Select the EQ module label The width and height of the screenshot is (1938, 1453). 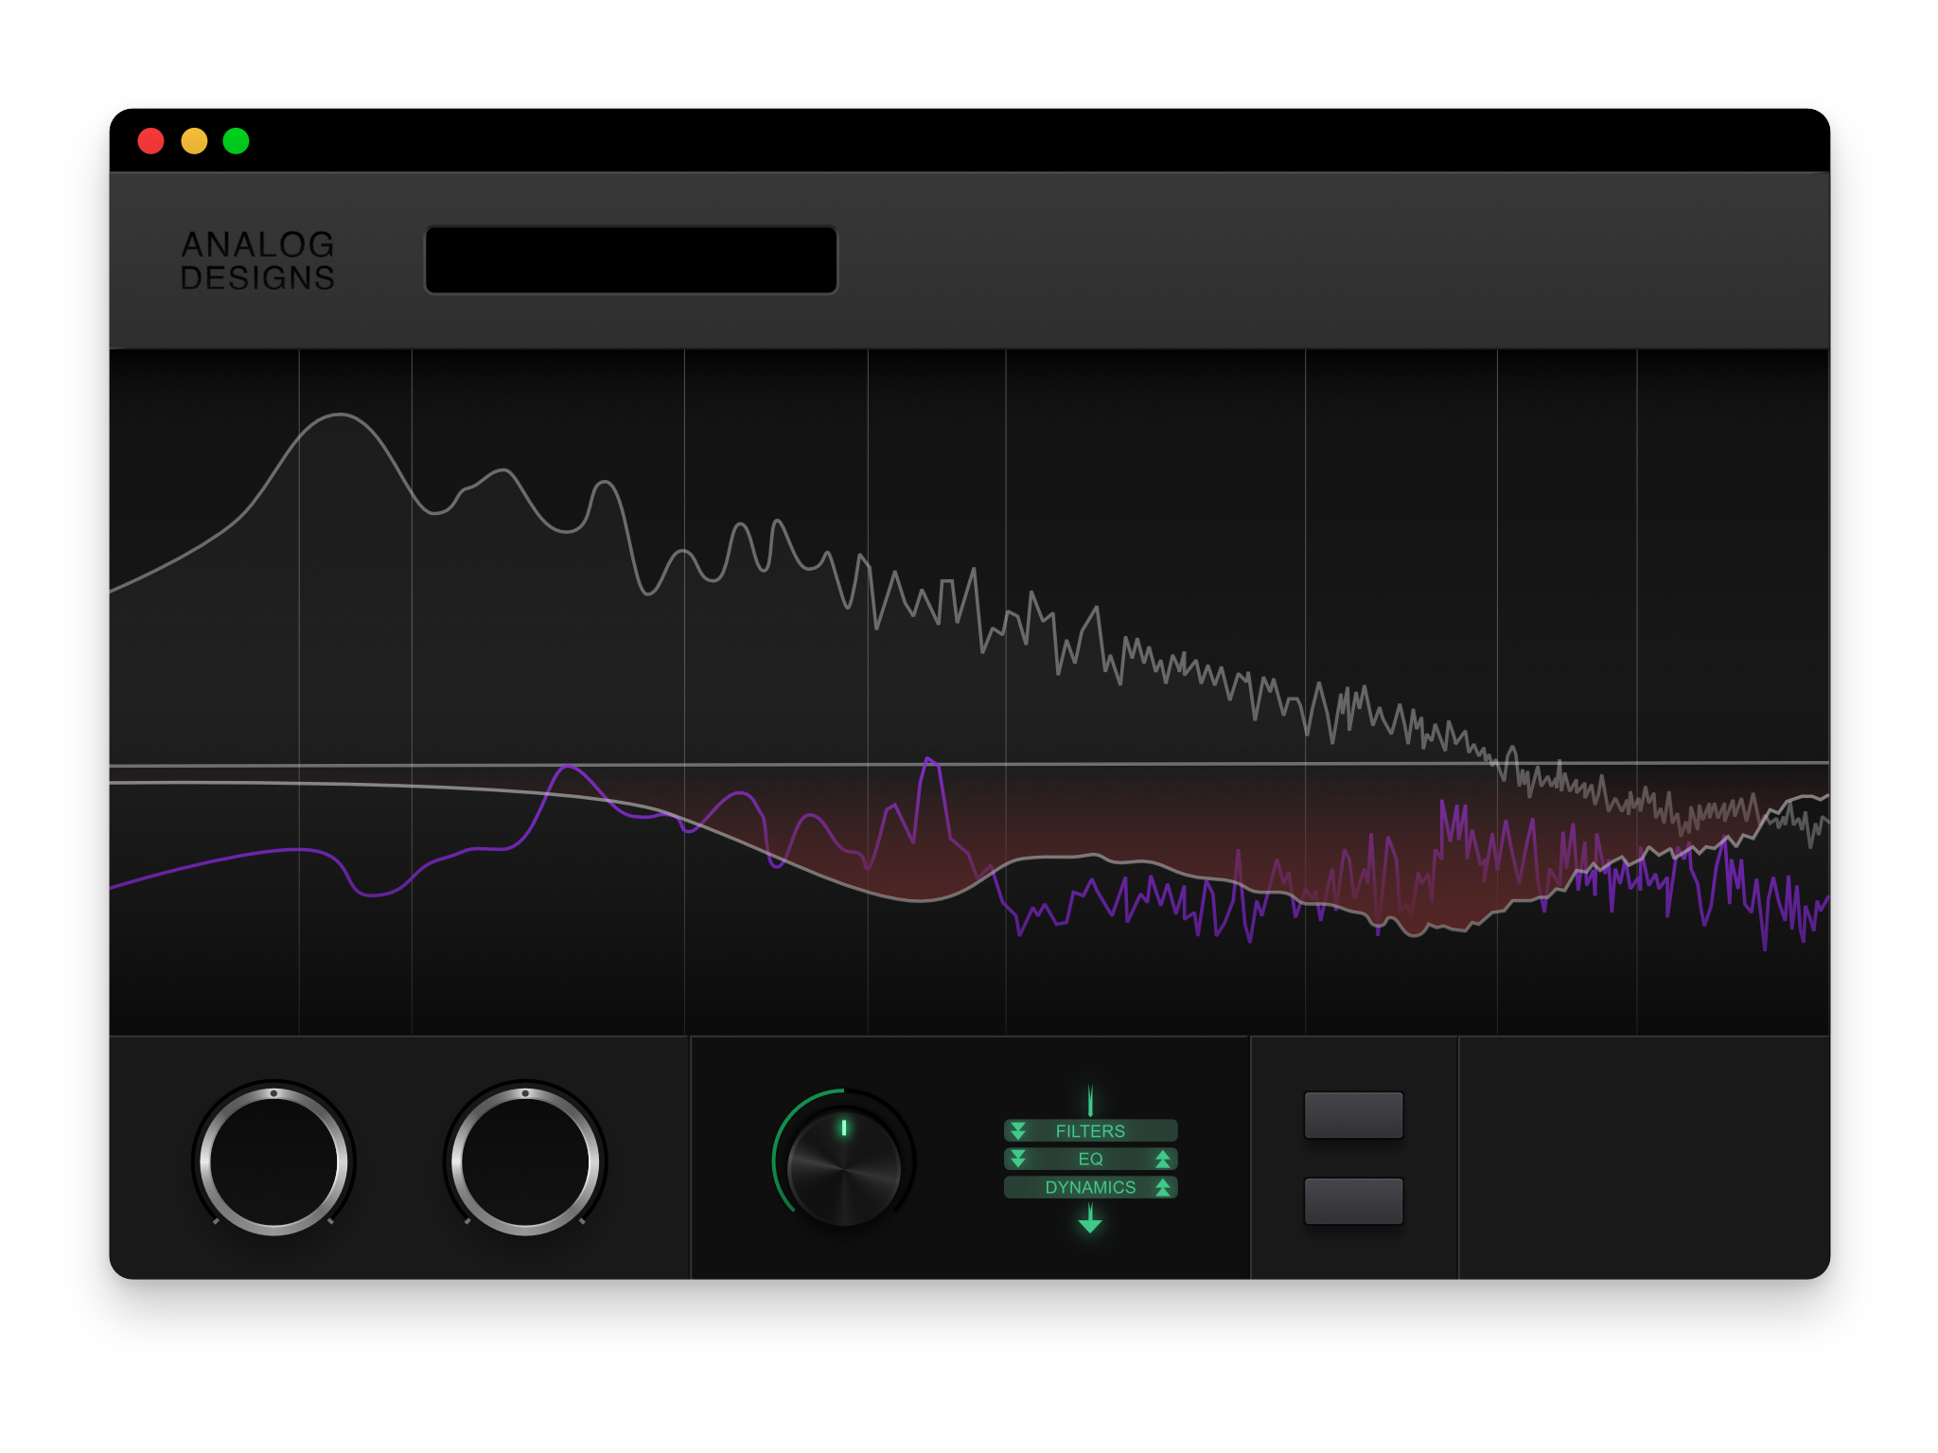(1090, 1159)
